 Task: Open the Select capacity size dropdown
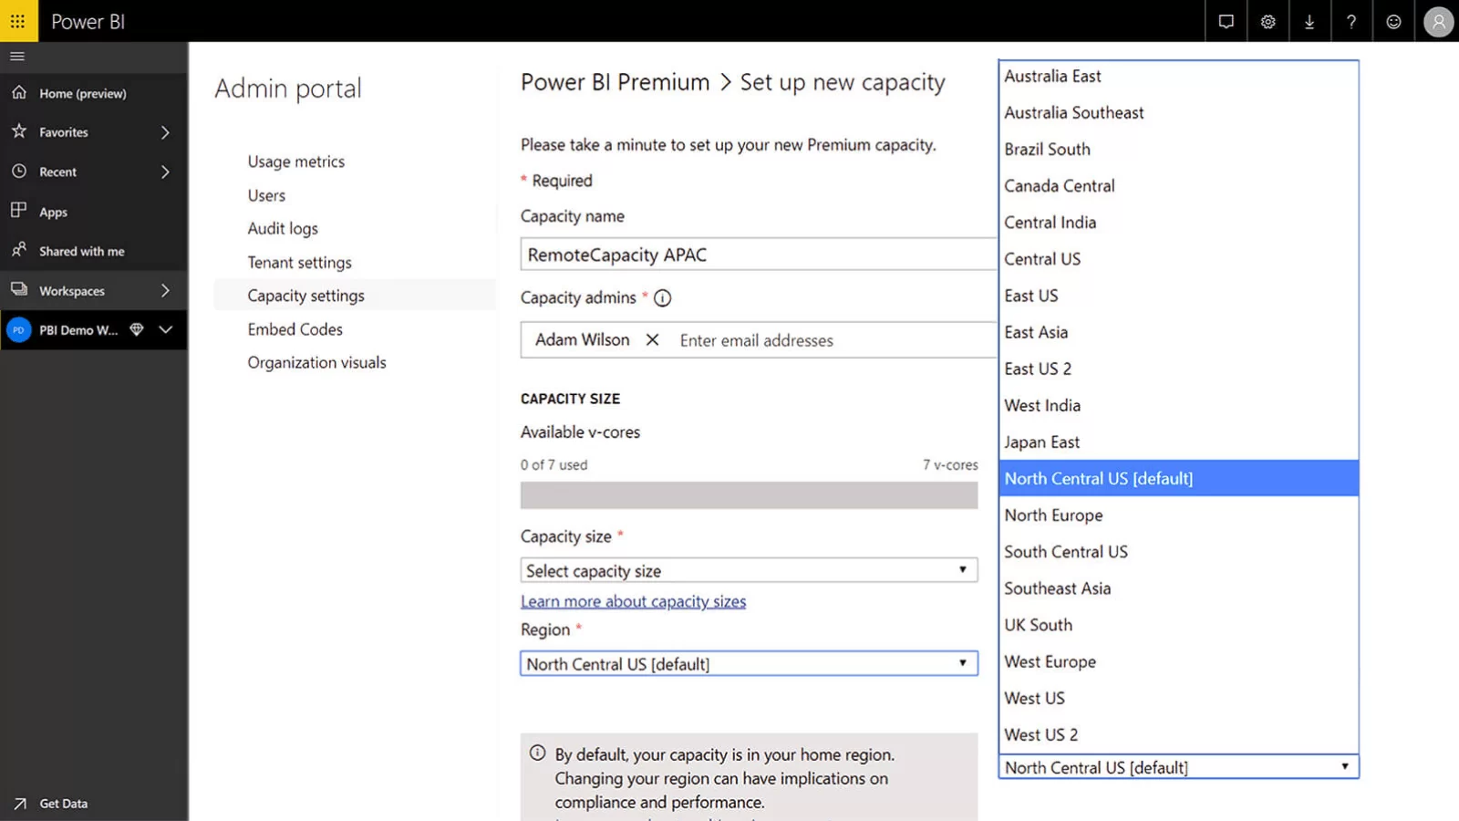[748, 570]
